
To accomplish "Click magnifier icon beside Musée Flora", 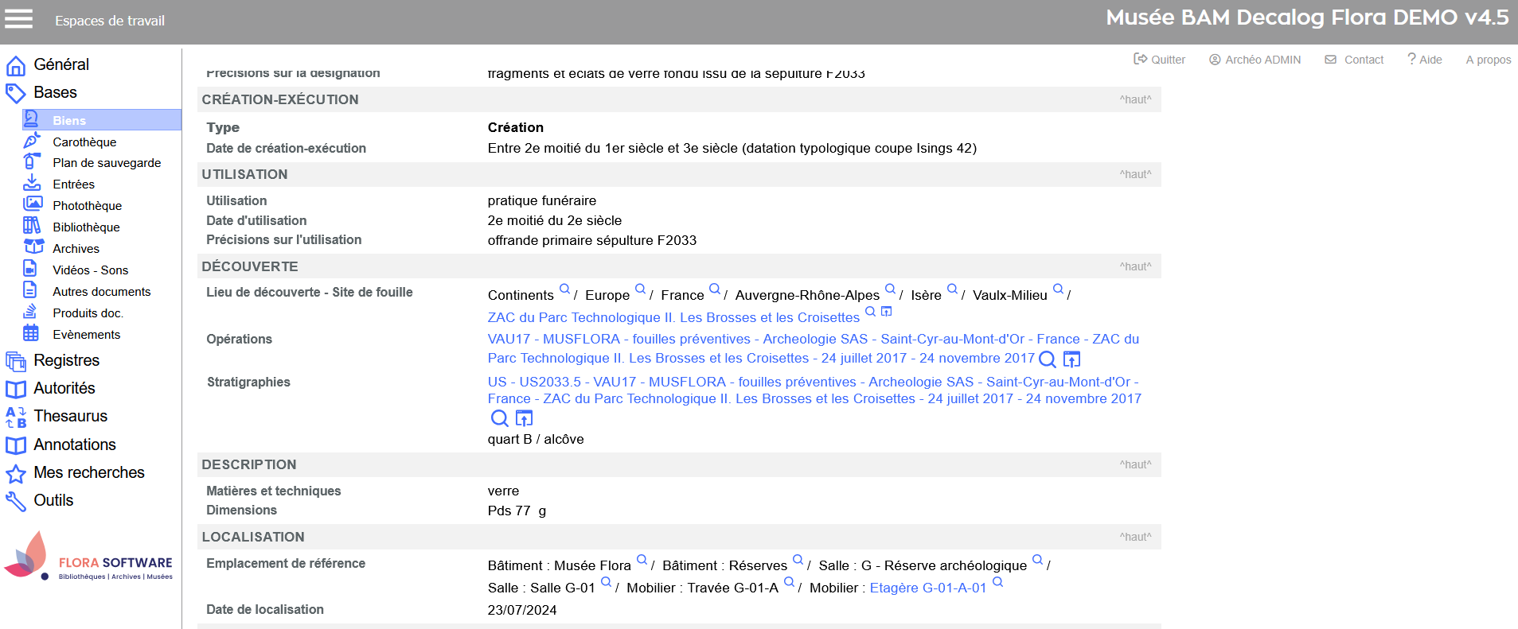I will click(x=642, y=560).
